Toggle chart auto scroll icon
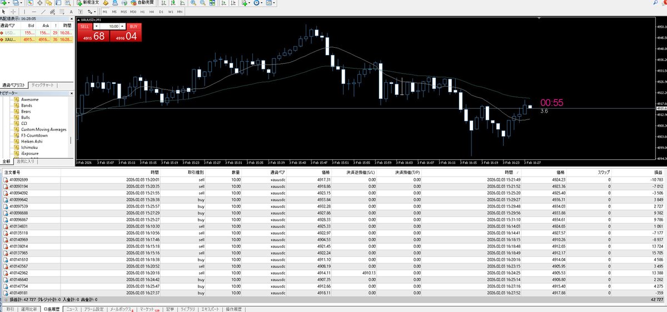Image resolution: width=667 pixels, height=312 pixels. click(x=223, y=3)
